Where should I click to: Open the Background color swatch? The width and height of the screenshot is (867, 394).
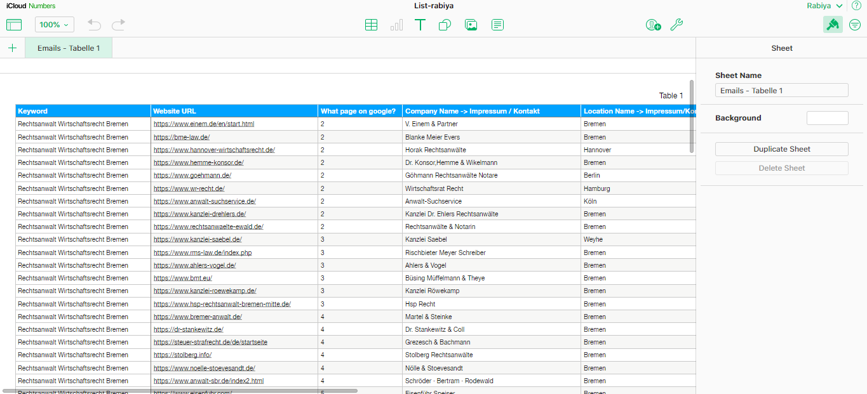pyautogui.click(x=827, y=118)
